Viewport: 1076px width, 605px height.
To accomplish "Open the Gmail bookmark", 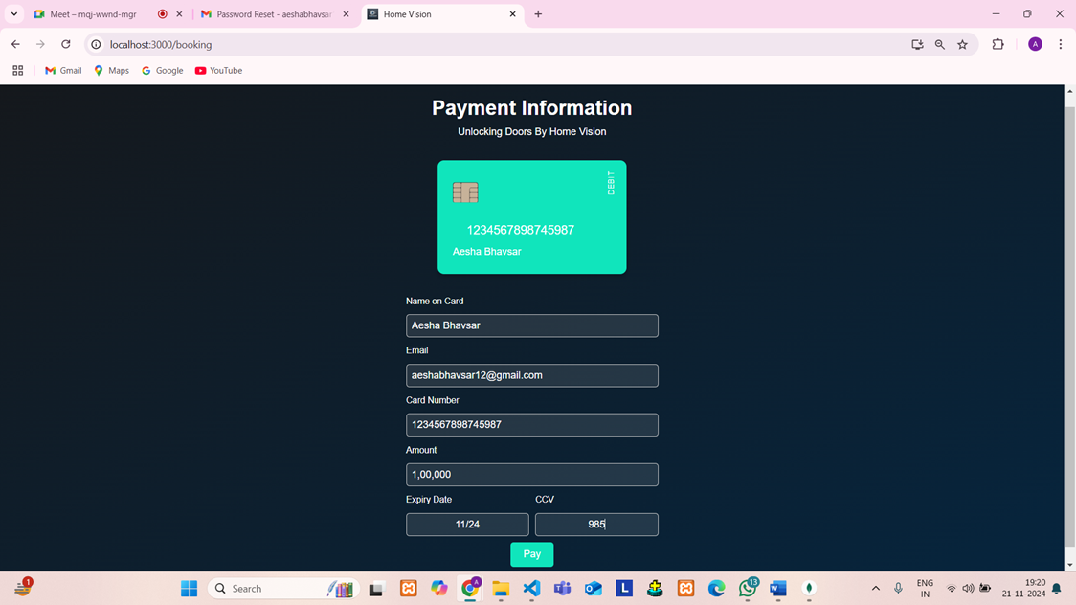I will click(x=63, y=70).
